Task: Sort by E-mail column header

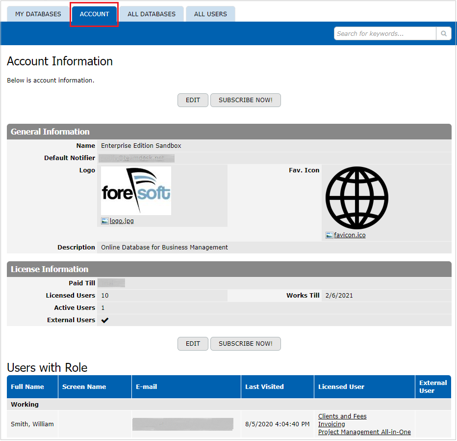Action: (x=186, y=386)
